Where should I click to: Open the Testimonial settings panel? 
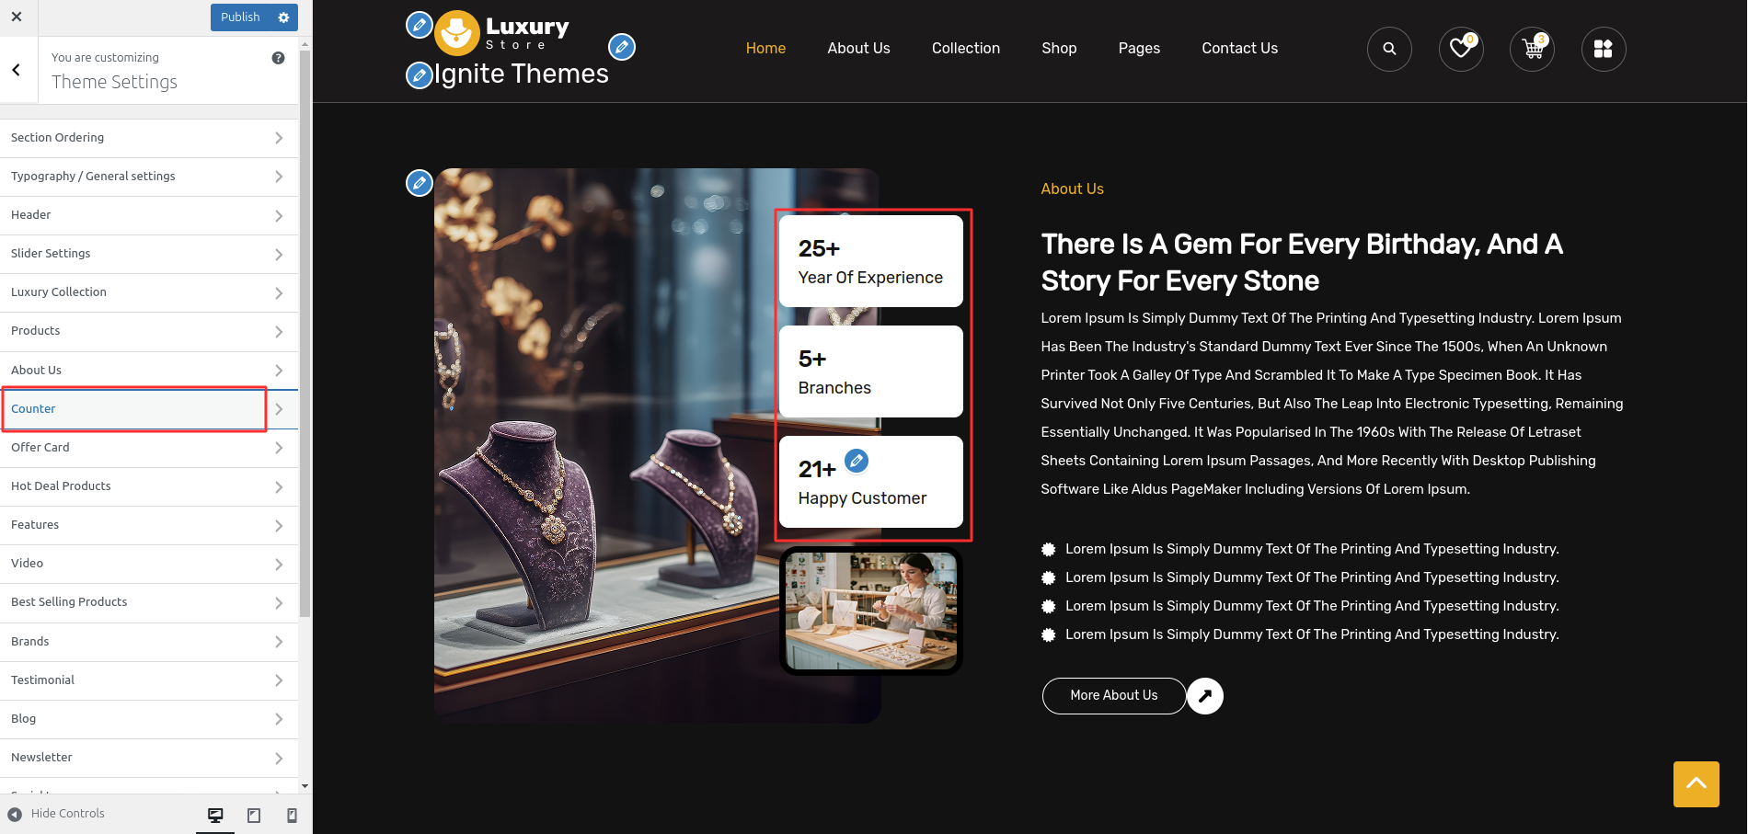149,680
